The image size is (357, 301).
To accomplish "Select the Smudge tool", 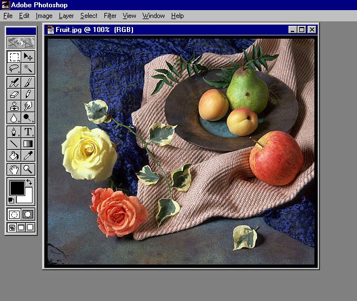I will tap(28, 106).
